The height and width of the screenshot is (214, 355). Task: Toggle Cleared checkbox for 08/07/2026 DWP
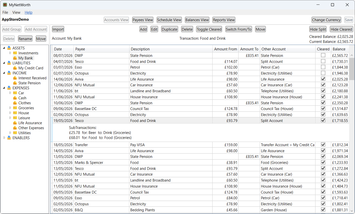tap(323, 55)
